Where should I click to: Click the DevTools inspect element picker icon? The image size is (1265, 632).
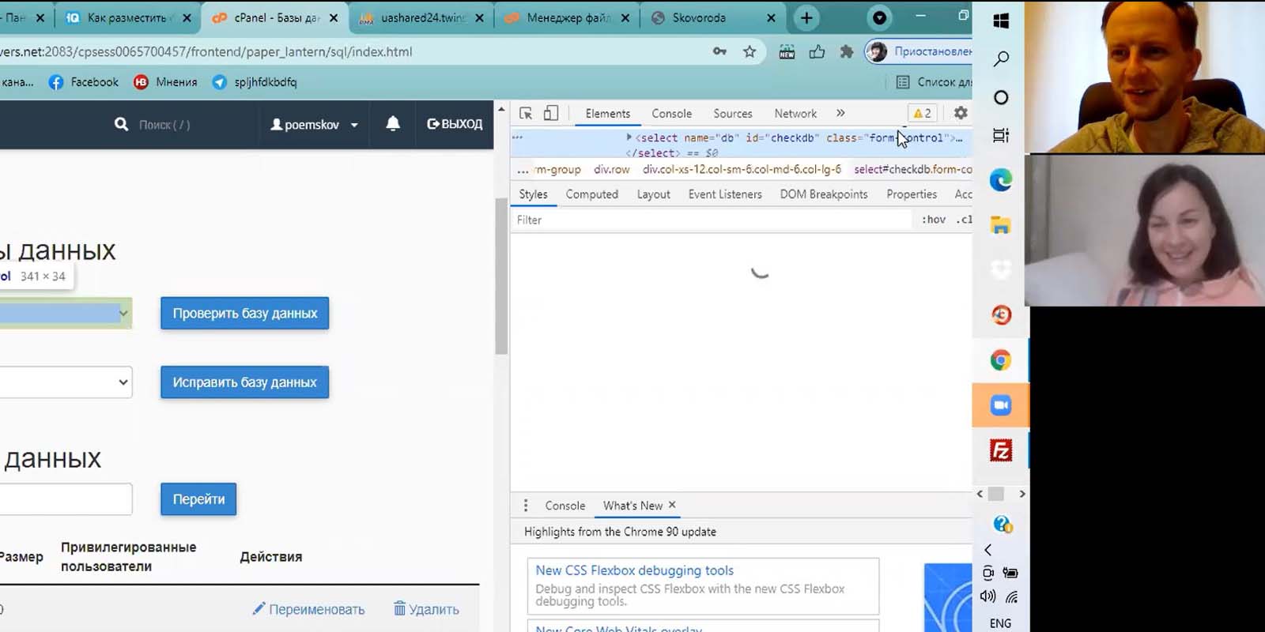pos(526,113)
